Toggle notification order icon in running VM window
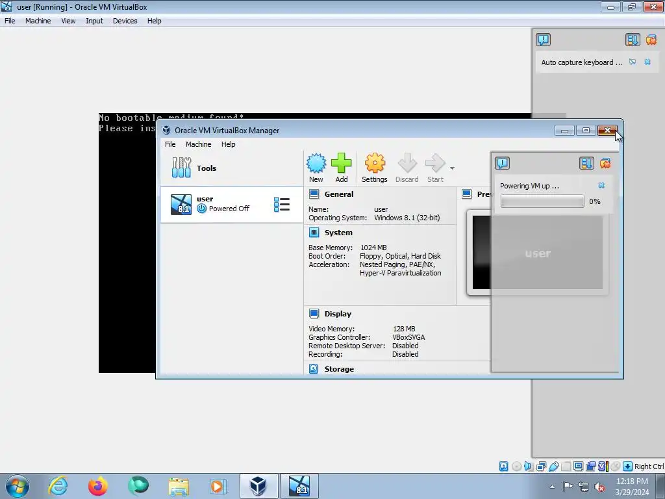Screen dimensions: 665x499 (633, 40)
